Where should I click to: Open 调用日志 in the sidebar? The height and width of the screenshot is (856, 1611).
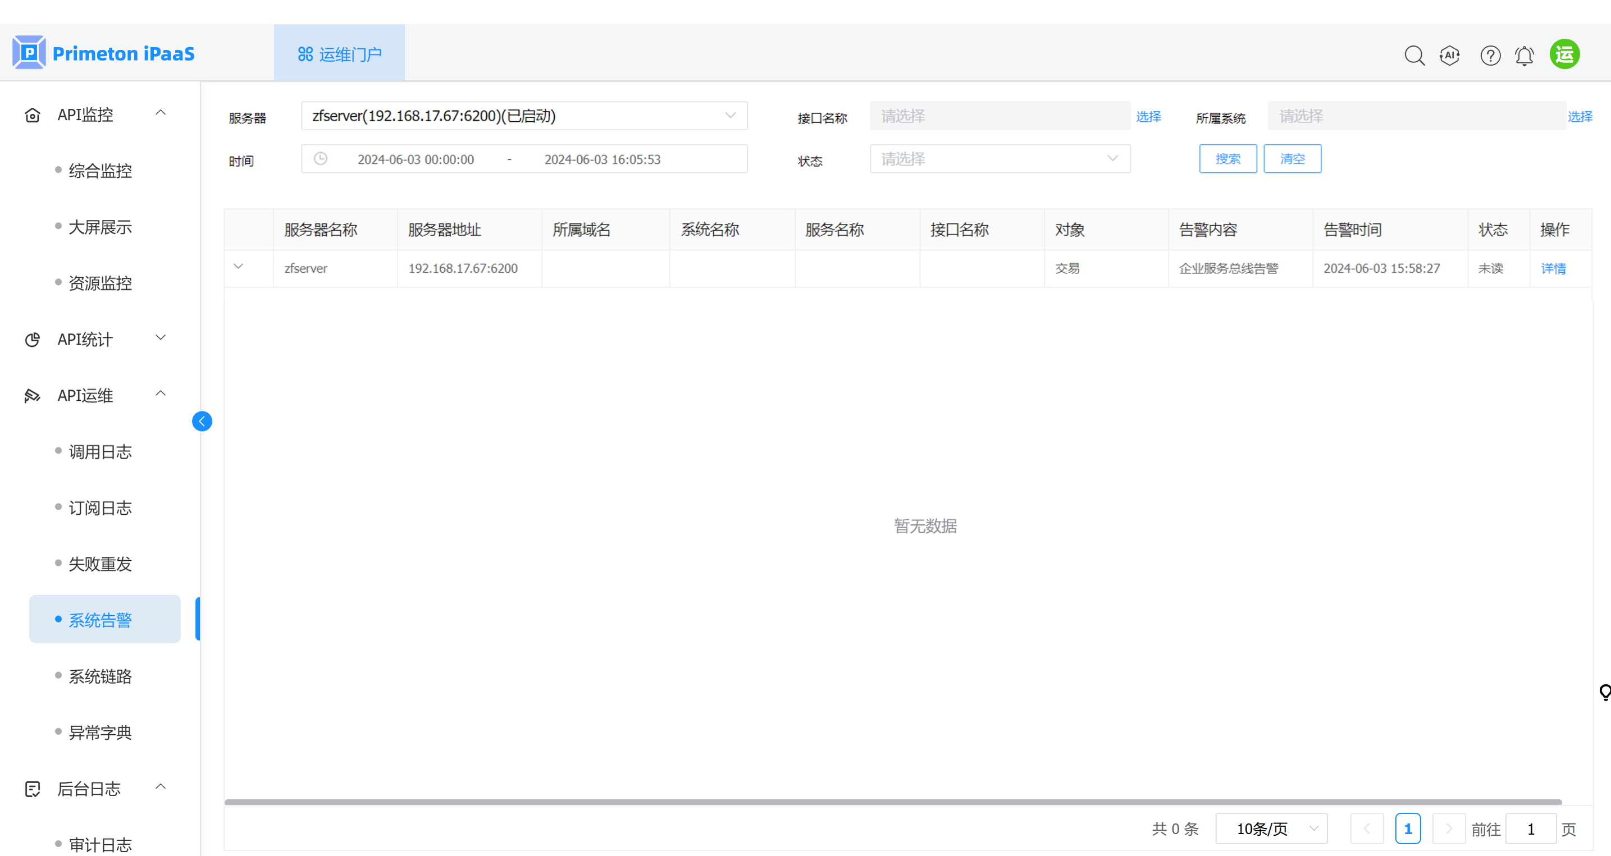tap(100, 451)
